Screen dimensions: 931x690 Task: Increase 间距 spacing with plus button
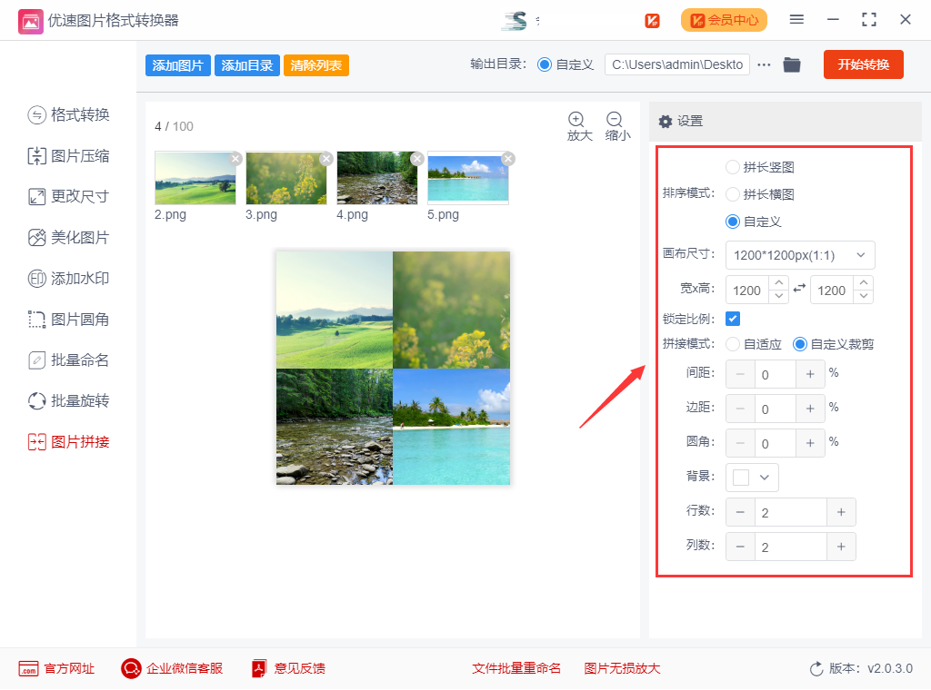[810, 374]
